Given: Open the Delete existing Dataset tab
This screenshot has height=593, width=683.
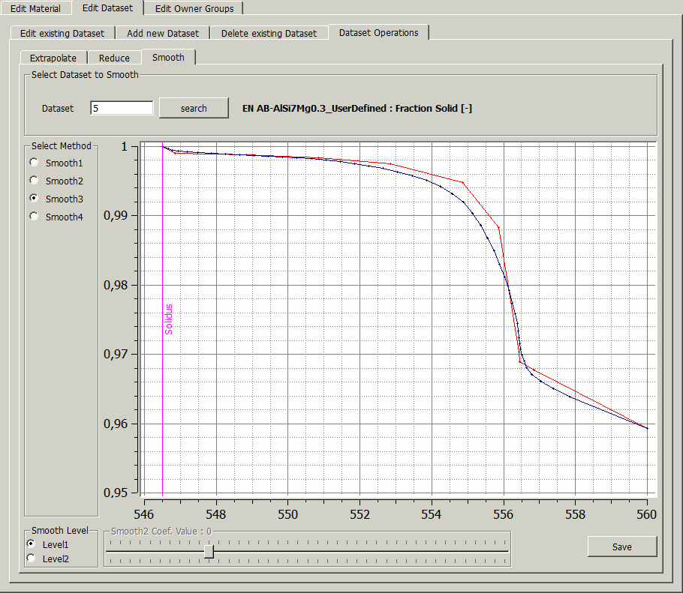Looking at the screenshot, I should pos(269,33).
